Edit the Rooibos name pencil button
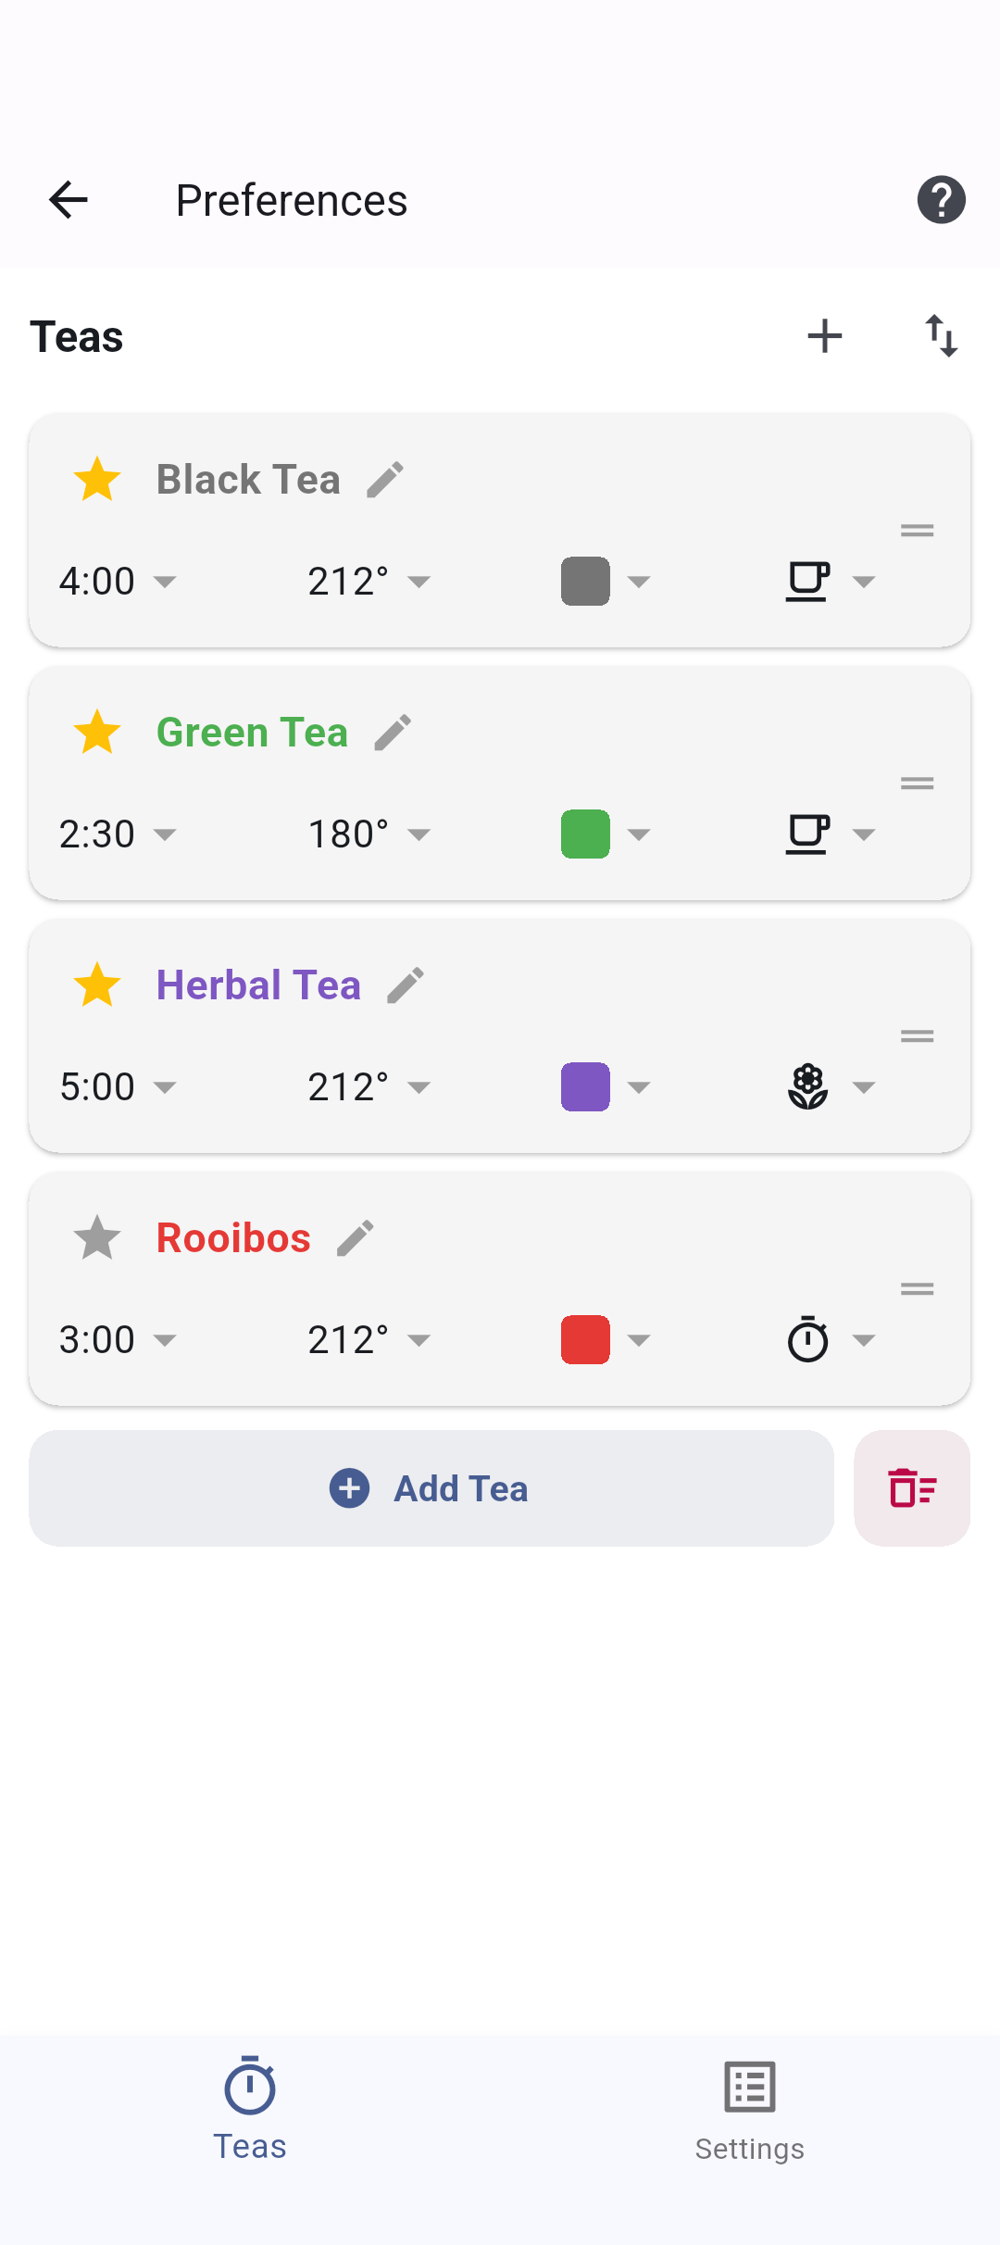The height and width of the screenshot is (2245, 1000). pos(356,1238)
